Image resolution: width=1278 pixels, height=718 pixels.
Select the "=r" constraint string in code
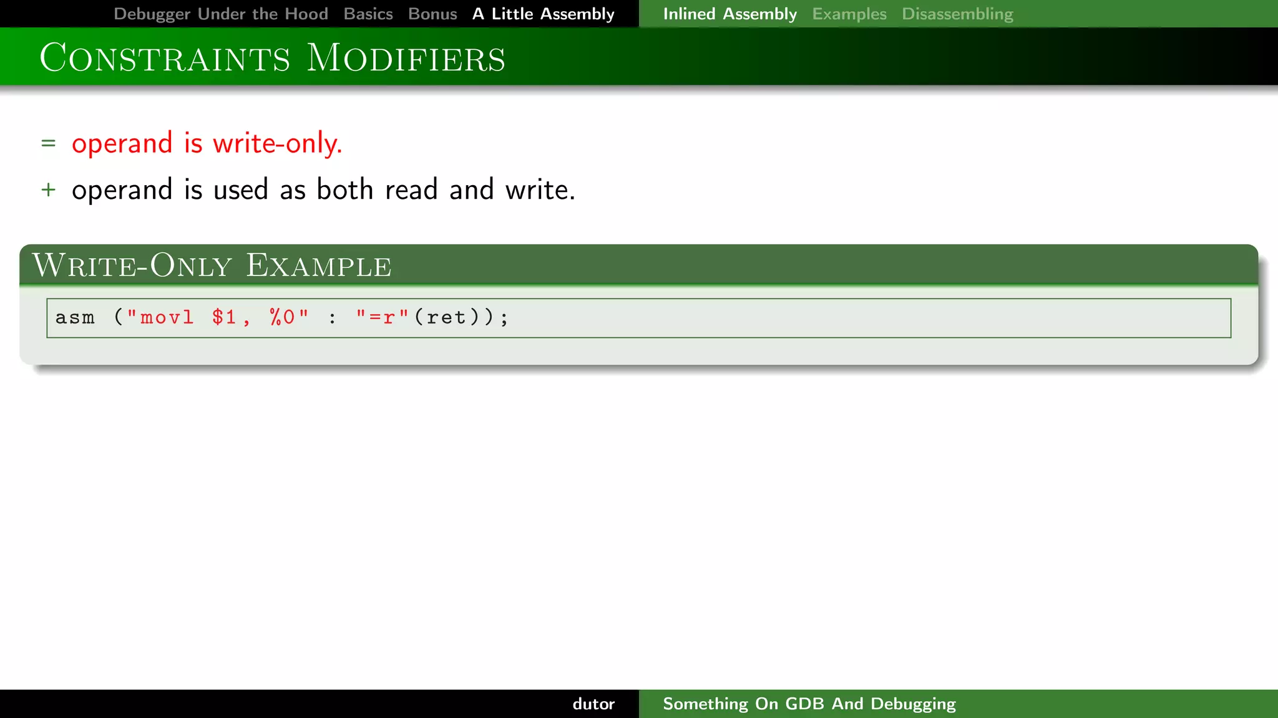click(382, 317)
